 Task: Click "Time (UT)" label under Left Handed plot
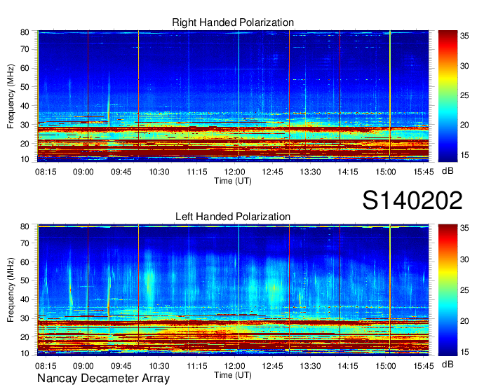click(x=233, y=375)
